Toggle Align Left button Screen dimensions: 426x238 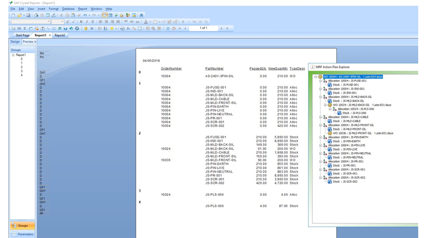101,22
